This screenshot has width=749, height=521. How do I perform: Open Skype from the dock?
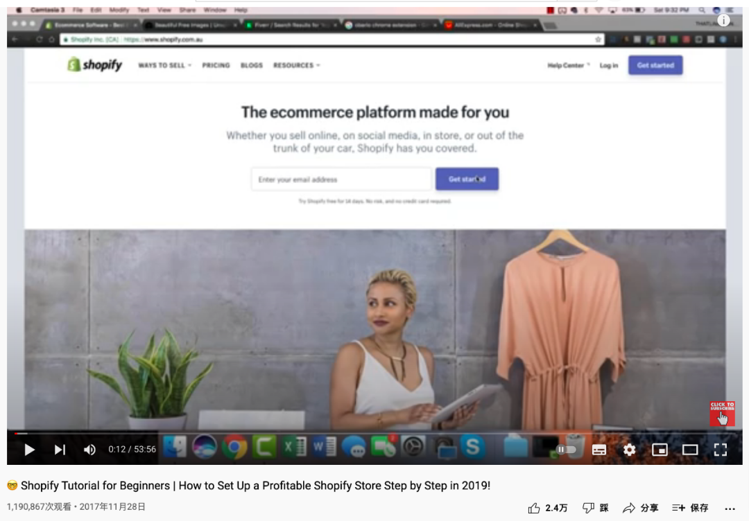click(x=473, y=447)
